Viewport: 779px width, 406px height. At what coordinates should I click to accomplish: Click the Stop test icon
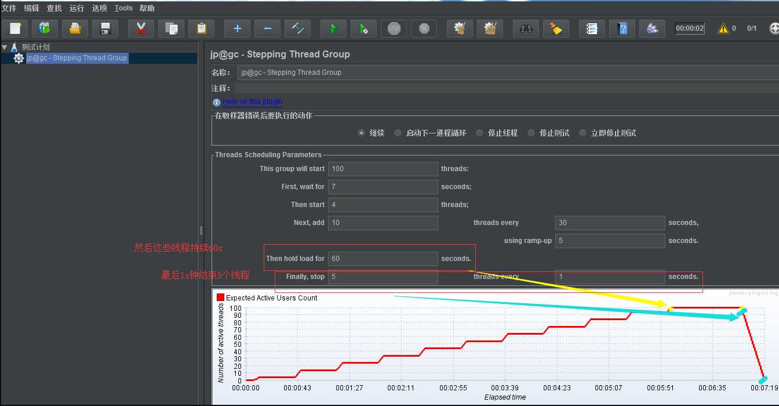(394, 28)
